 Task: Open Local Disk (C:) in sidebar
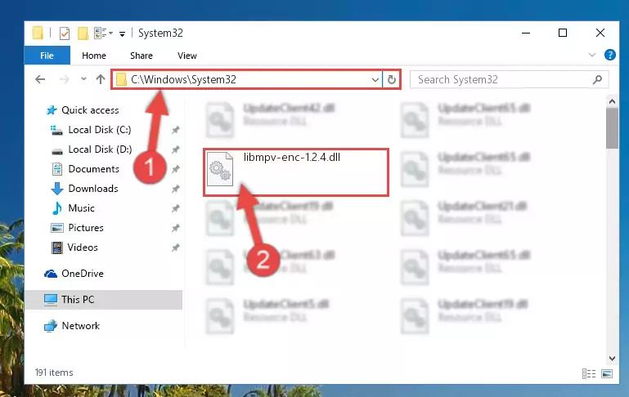click(100, 129)
